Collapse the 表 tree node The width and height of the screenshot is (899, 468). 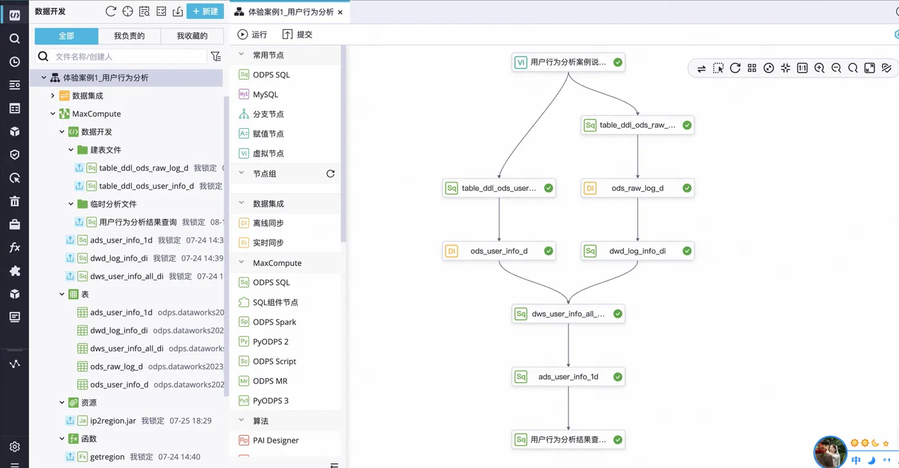(x=62, y=294)
